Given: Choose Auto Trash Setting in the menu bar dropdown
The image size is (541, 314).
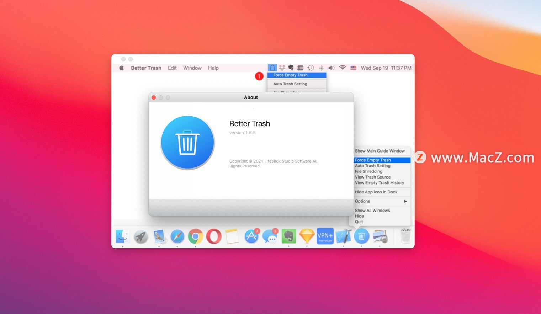Looking at the screenshot, I should [297, 84].
